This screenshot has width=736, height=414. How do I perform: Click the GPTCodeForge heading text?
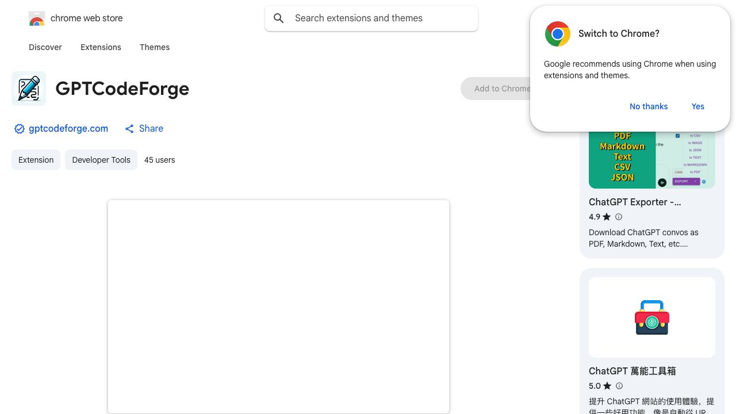[x=122, y=89]
